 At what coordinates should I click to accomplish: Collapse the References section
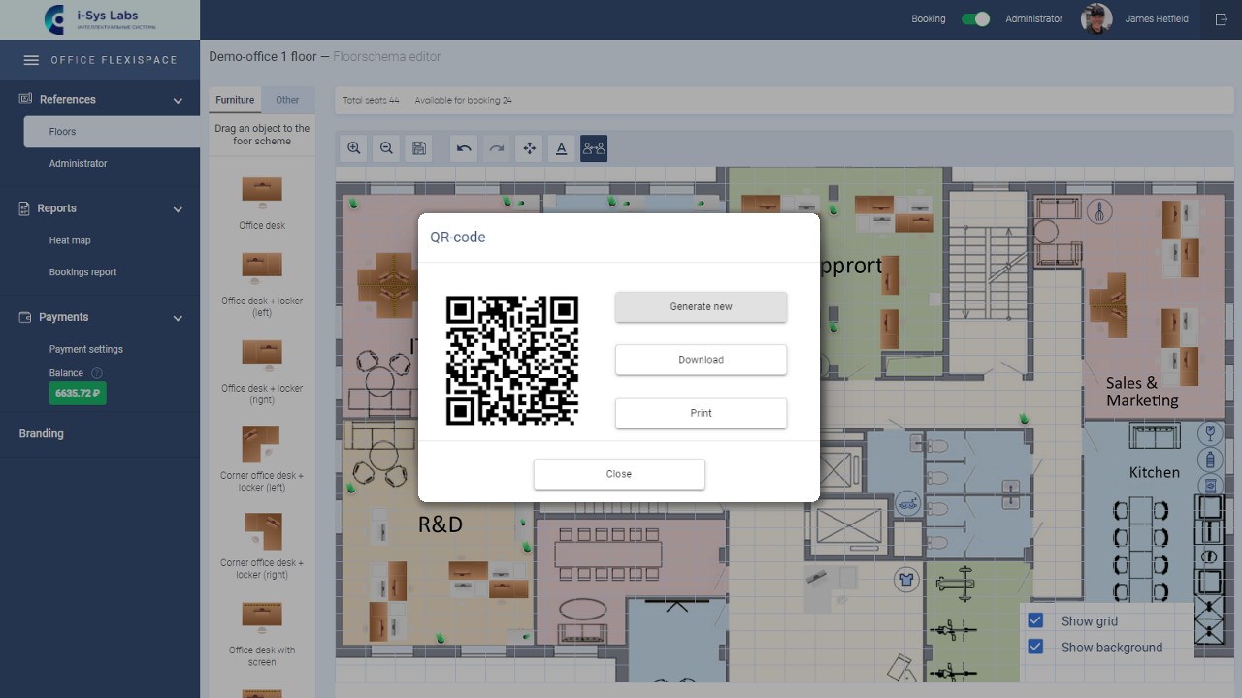[178, 100]
